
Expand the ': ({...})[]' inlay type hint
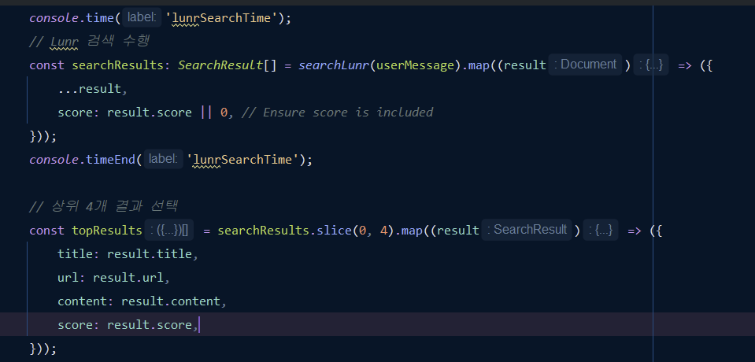pyautogui.click(x=169, y=230)
